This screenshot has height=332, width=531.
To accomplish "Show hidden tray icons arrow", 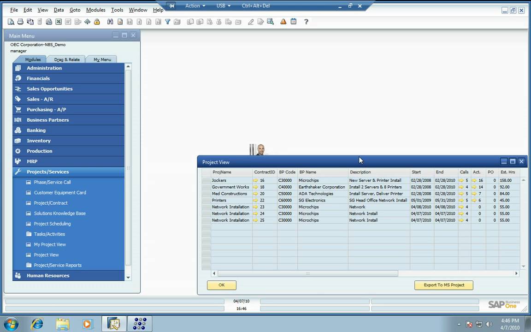I will tap(459, 324).
